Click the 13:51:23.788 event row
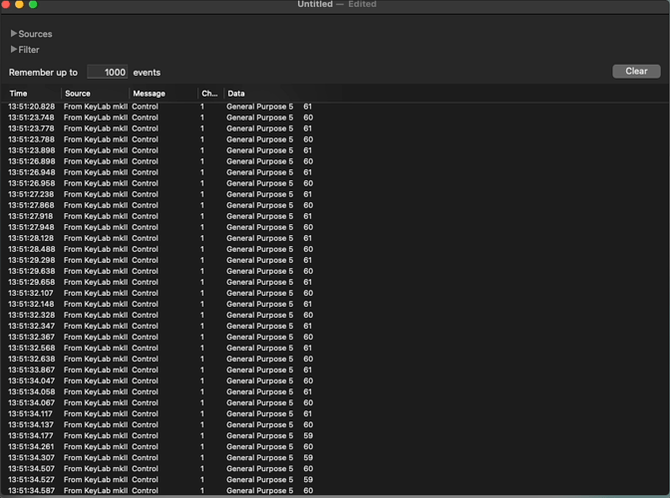 click(335, 139)
